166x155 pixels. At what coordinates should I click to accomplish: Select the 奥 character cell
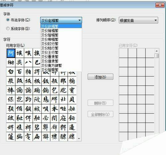coord(20,62)
